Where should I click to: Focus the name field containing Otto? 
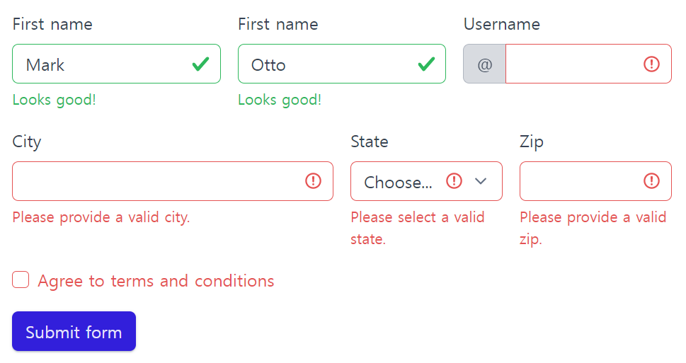pos(342,64)
